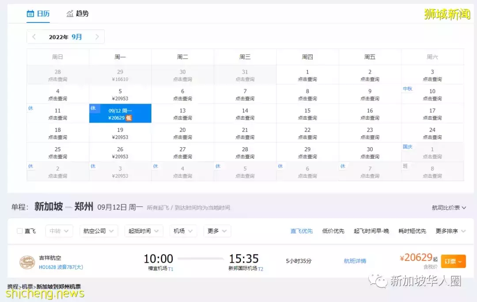Expand the 机场 airport filter dropdown
Image resolution: width=477 pixels, height=302 pixels.
pos(183,231)
